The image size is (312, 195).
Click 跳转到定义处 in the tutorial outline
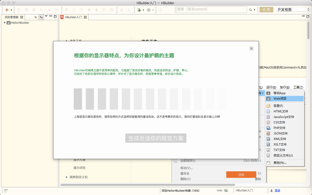[79, 177]
